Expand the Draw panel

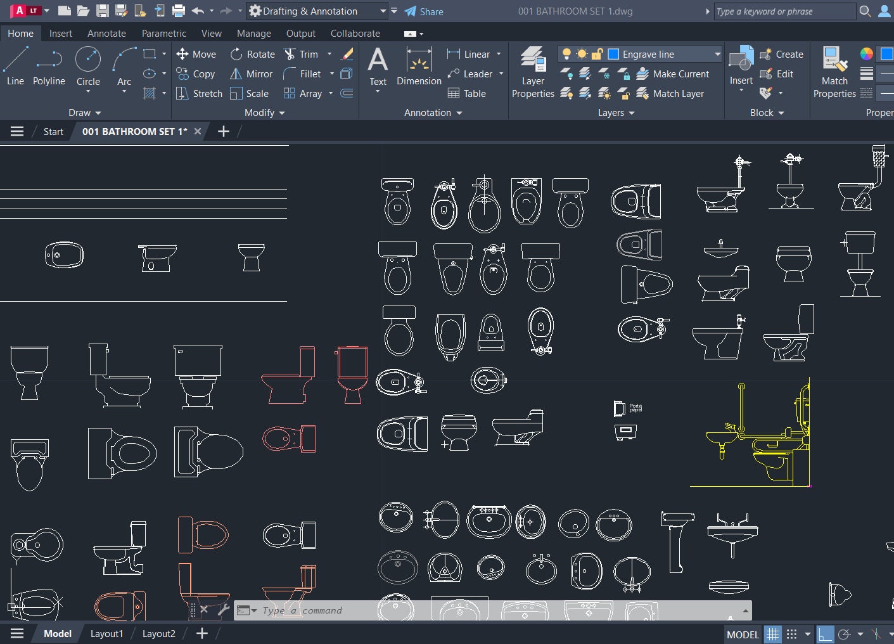point(84,113)
